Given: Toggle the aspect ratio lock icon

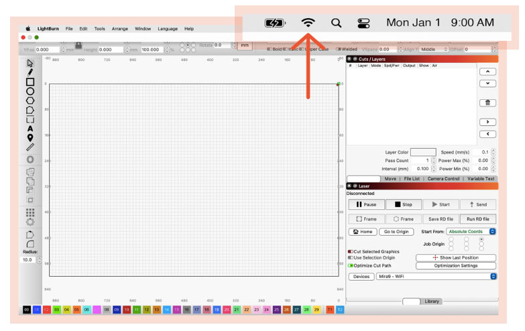Looking at the screenshot, I should [x=78, y=46].
